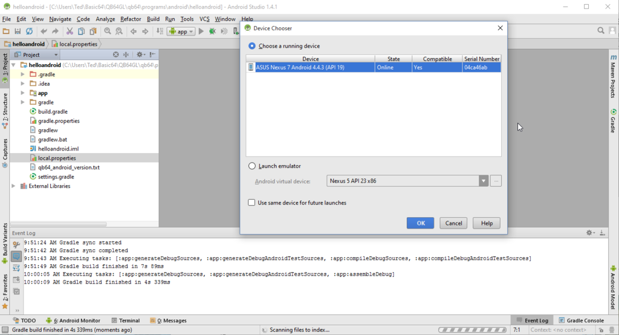The width and height of the screenshot is (619, 335).
Task: Select 'Choose a running device' radio button
Action: point(252,46)
